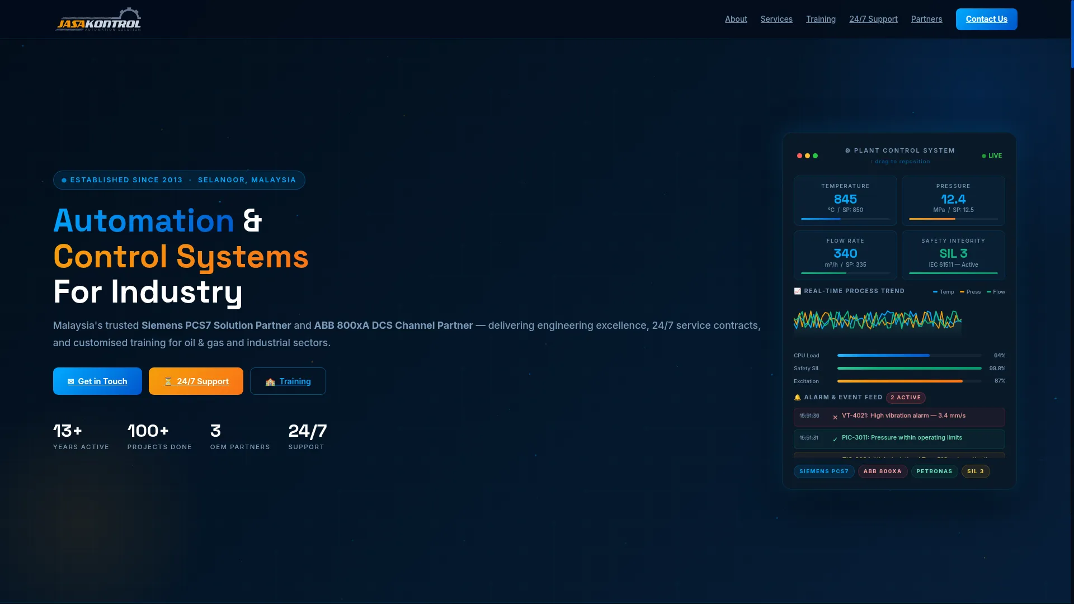Navigate to Partners in the header menu
1074x604 pixels.
[926, 19]
